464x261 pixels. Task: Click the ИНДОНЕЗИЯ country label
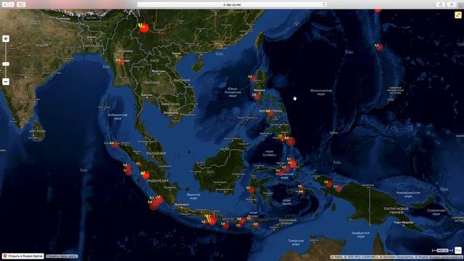(x=157, y=181)
